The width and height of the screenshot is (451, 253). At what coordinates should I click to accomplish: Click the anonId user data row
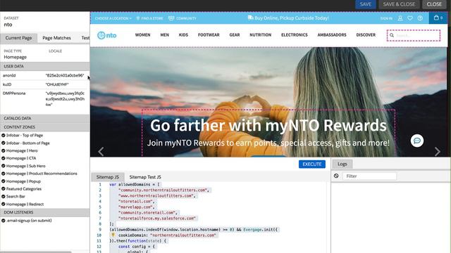click(44, 75)
